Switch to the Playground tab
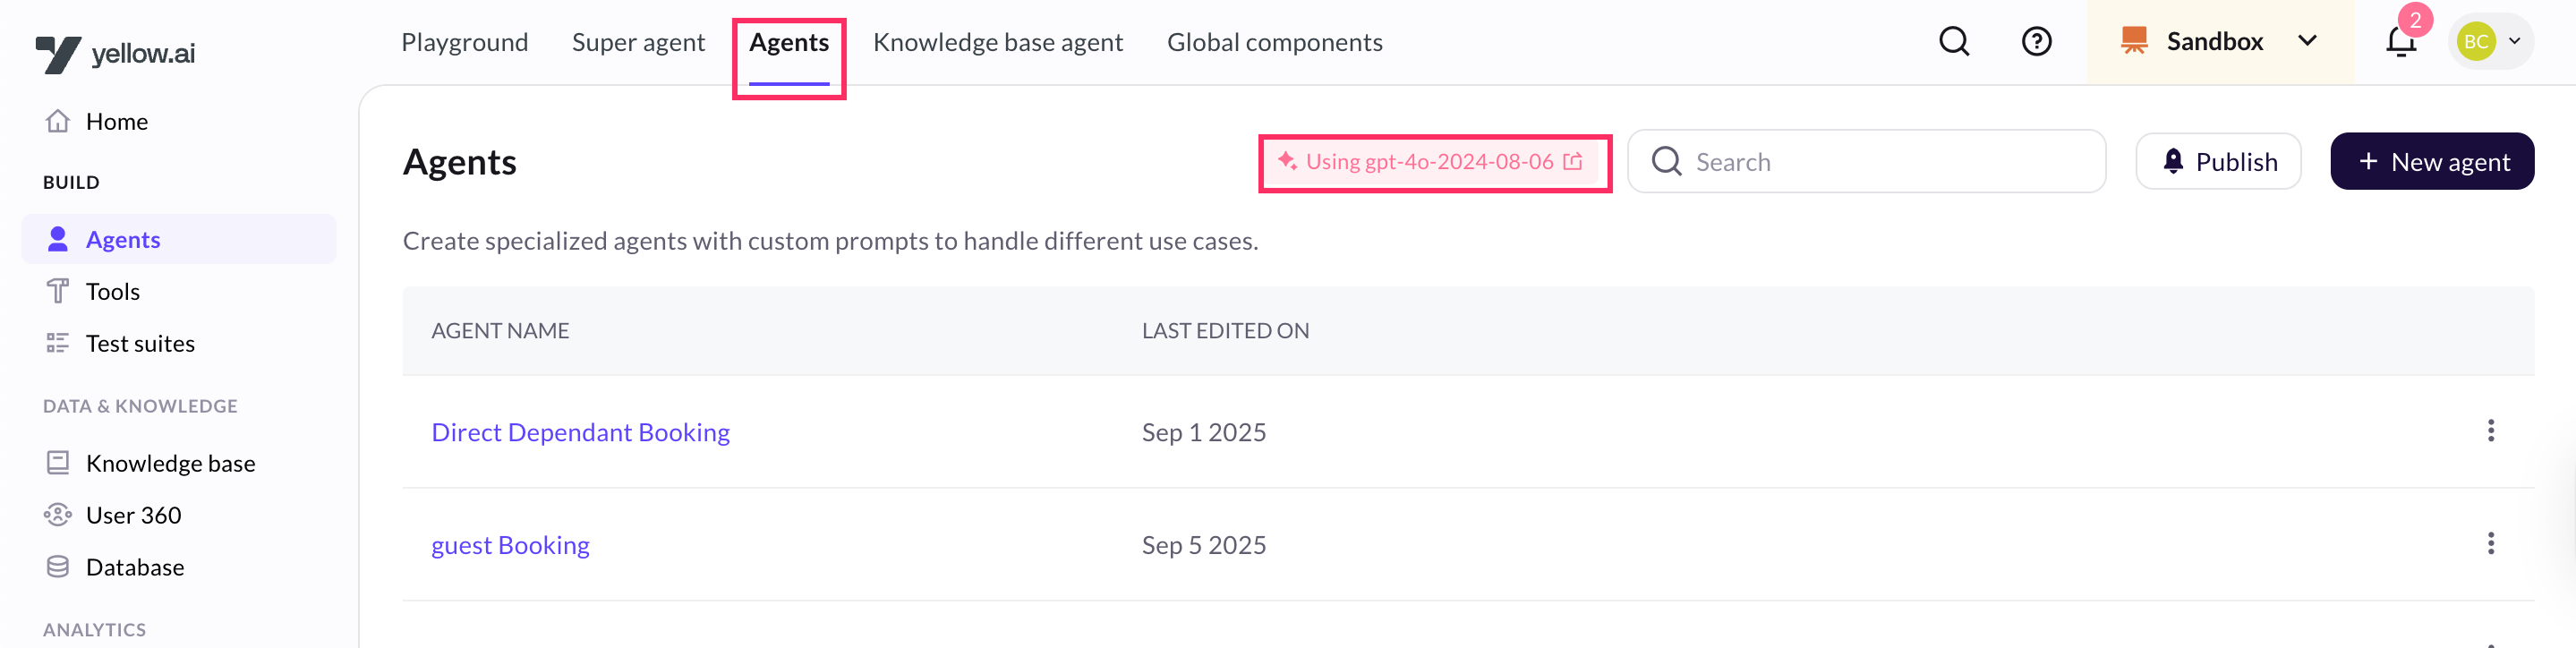2576x648 pixels. 464,42
